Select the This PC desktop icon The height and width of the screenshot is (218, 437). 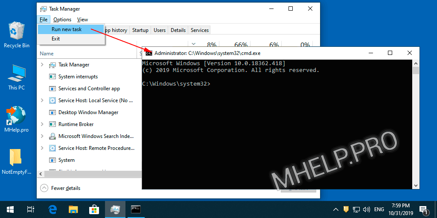coord(17,77)
